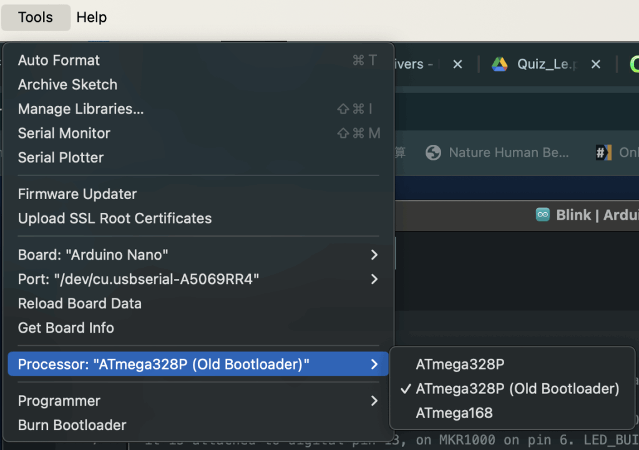Click the Google Drive icon on Quiz_Le tab

click(x=499, y=64)
